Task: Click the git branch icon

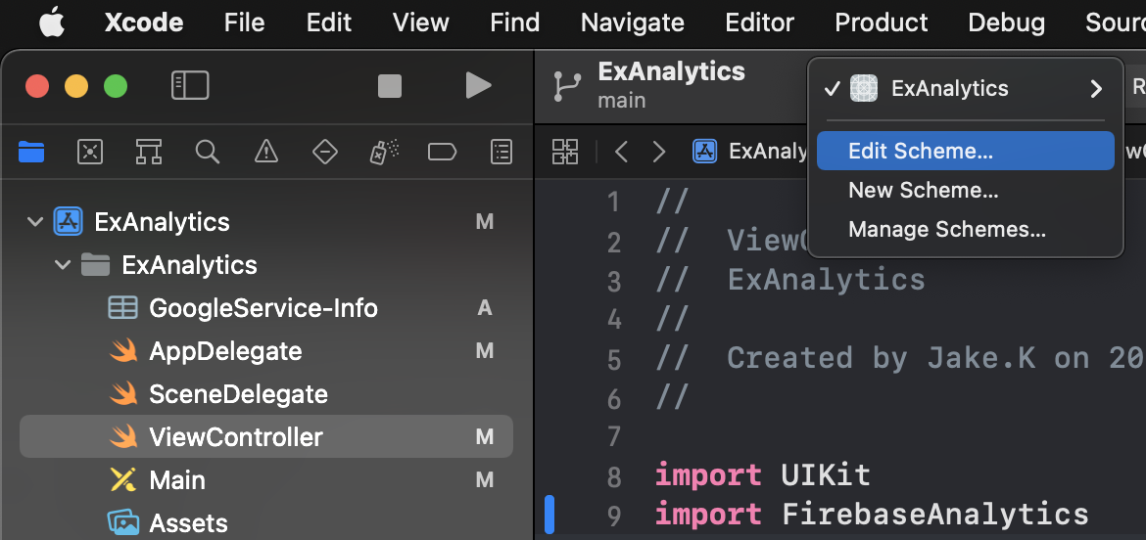Action: 567,86
